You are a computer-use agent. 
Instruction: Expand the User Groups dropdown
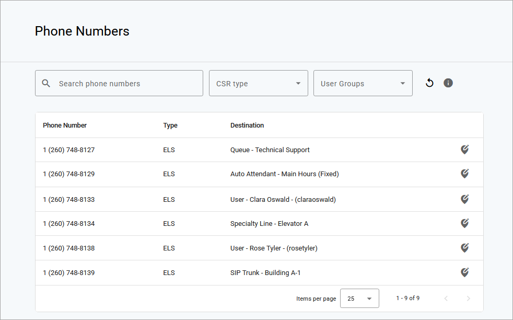click(x=363, y=84)
